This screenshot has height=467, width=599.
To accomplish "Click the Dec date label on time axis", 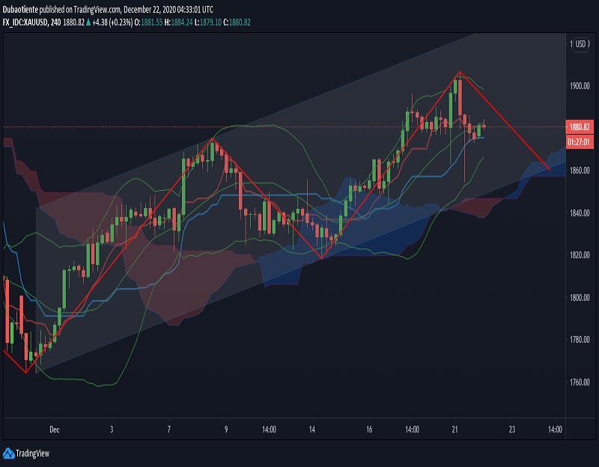I will [54, 430].
